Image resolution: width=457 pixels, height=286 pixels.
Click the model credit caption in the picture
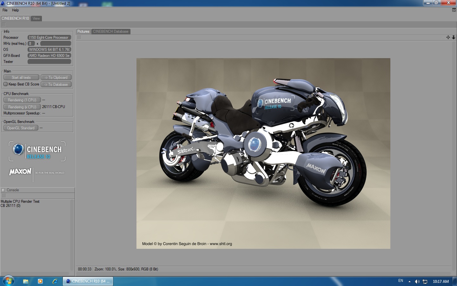point(187,244)
